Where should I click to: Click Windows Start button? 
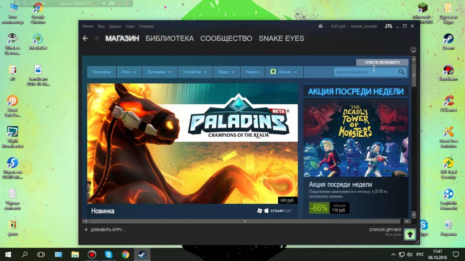pos(8,254)
